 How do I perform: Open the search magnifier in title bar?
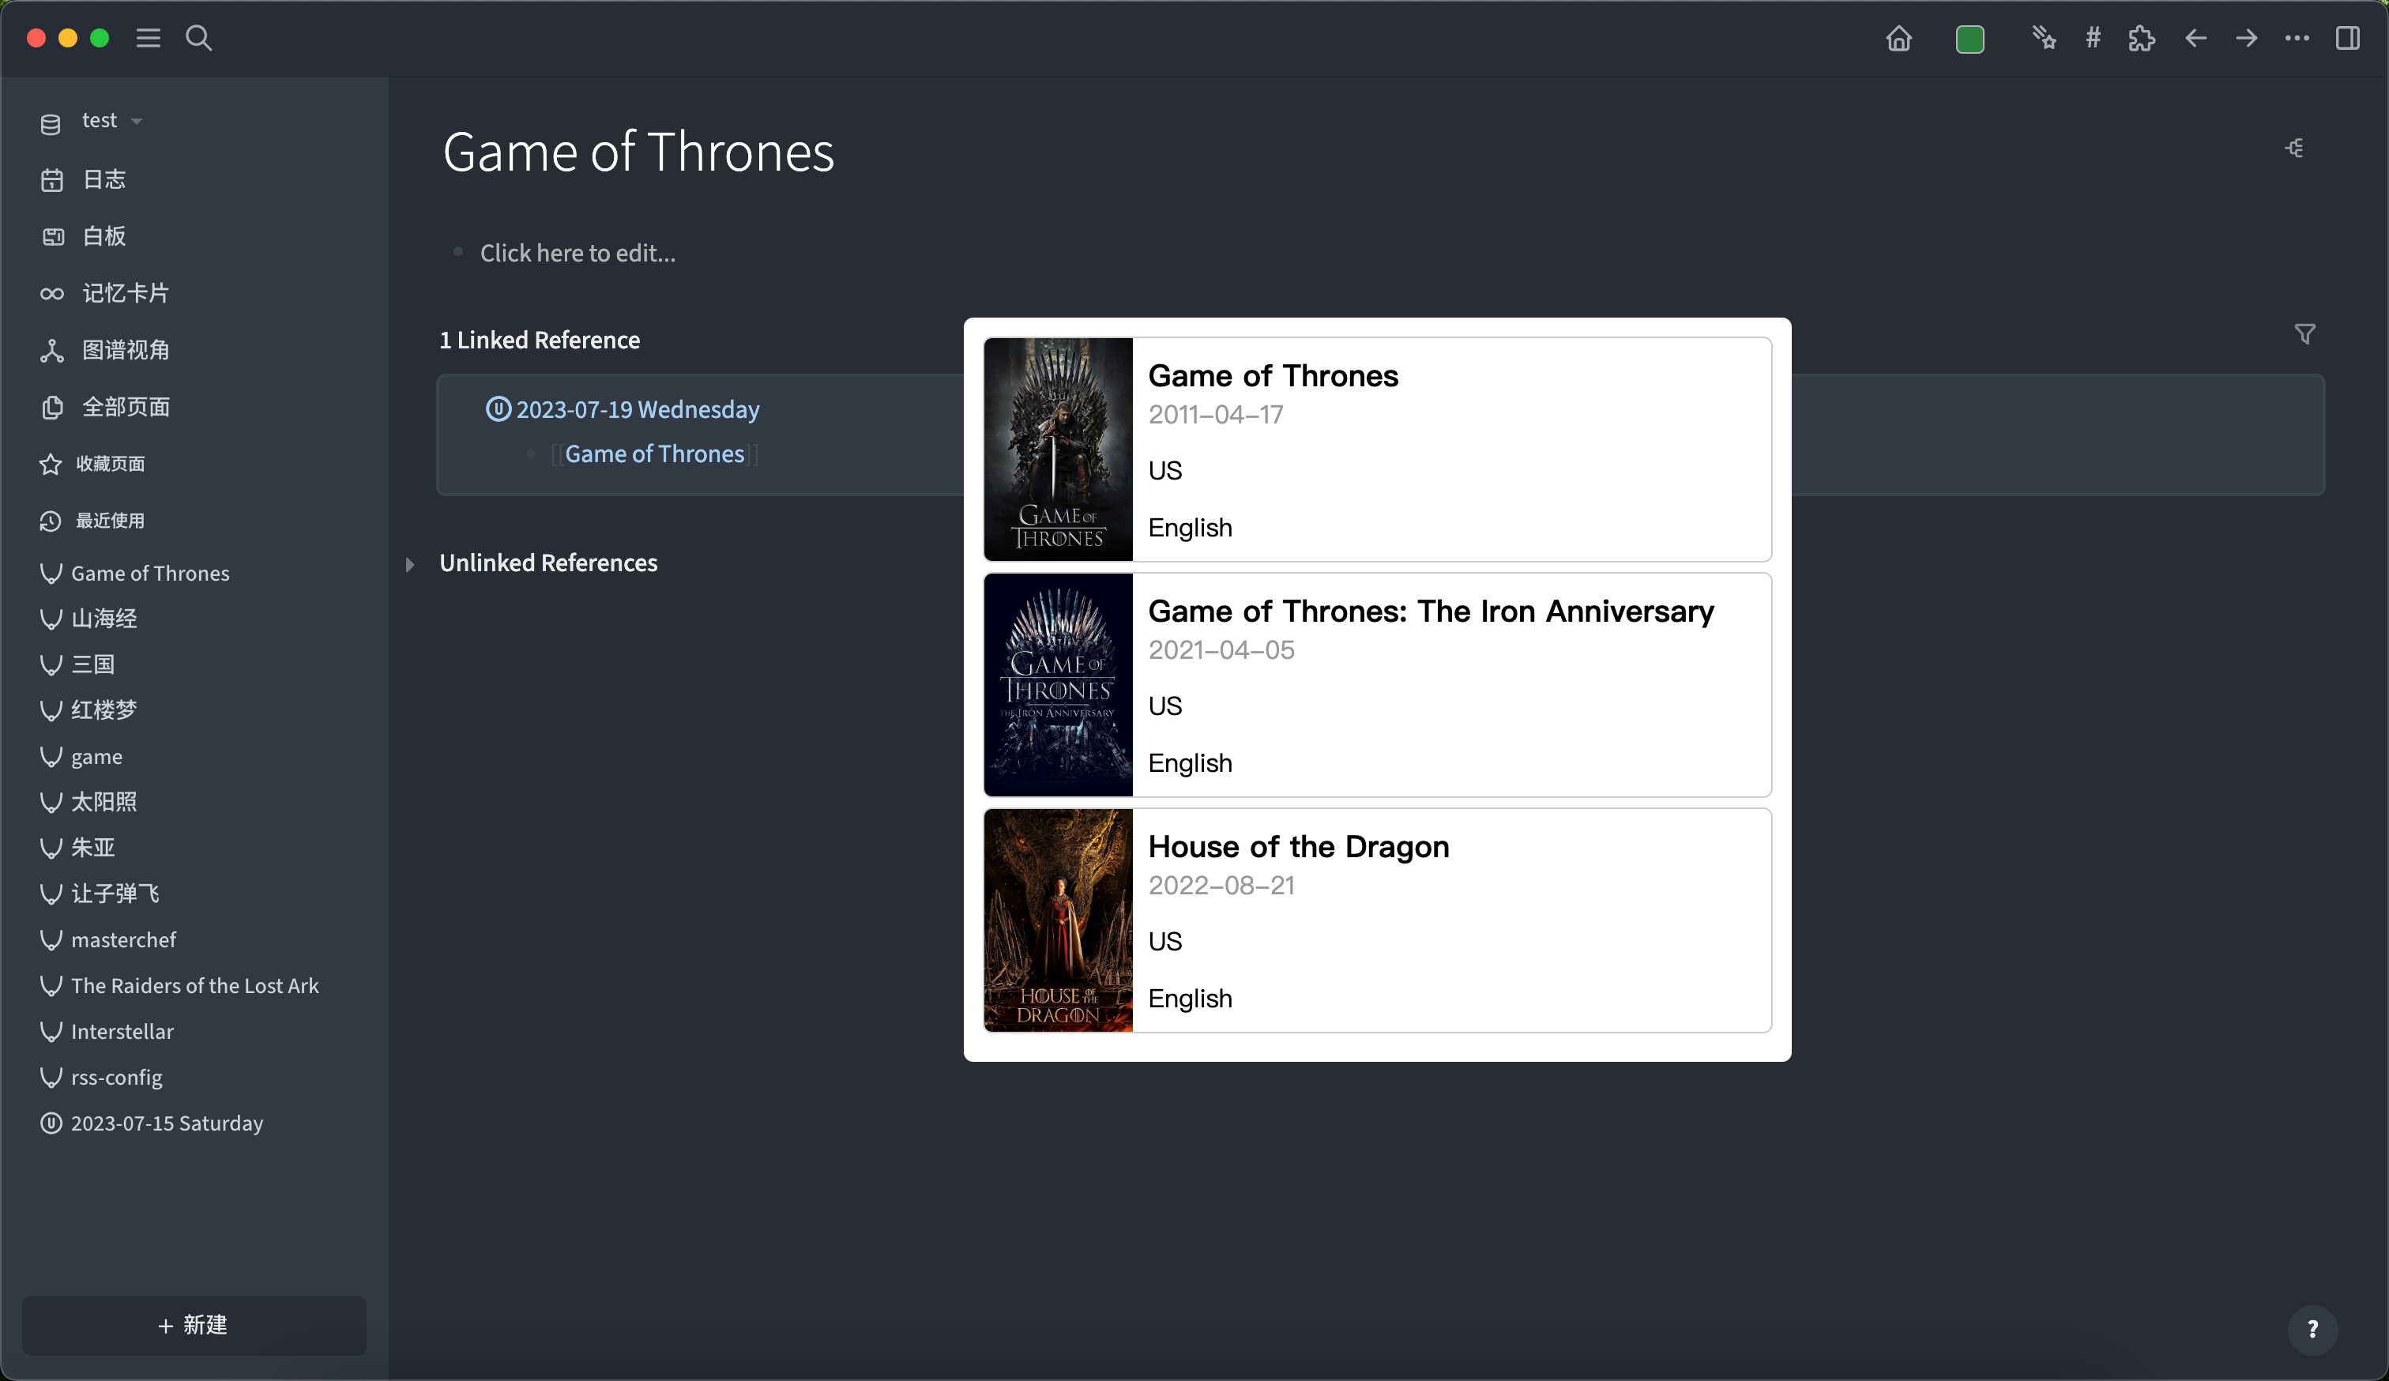click(198, 39)
